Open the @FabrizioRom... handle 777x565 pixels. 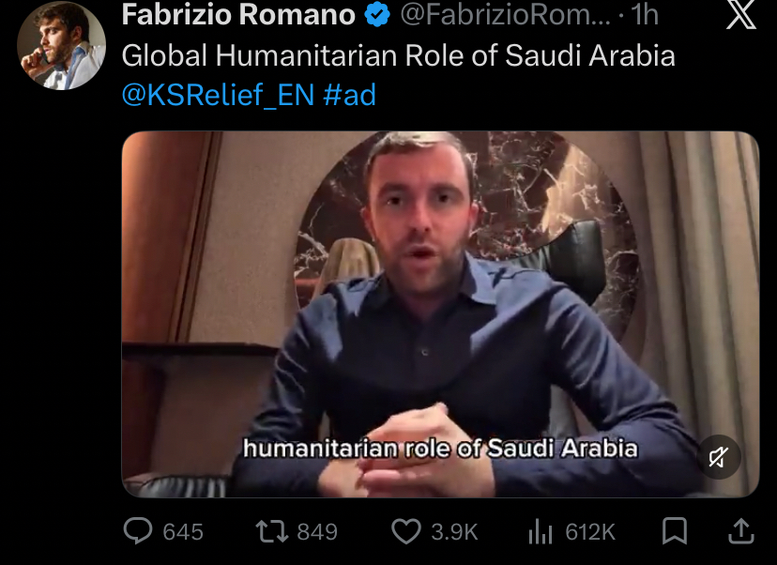[x=506, y=14]
